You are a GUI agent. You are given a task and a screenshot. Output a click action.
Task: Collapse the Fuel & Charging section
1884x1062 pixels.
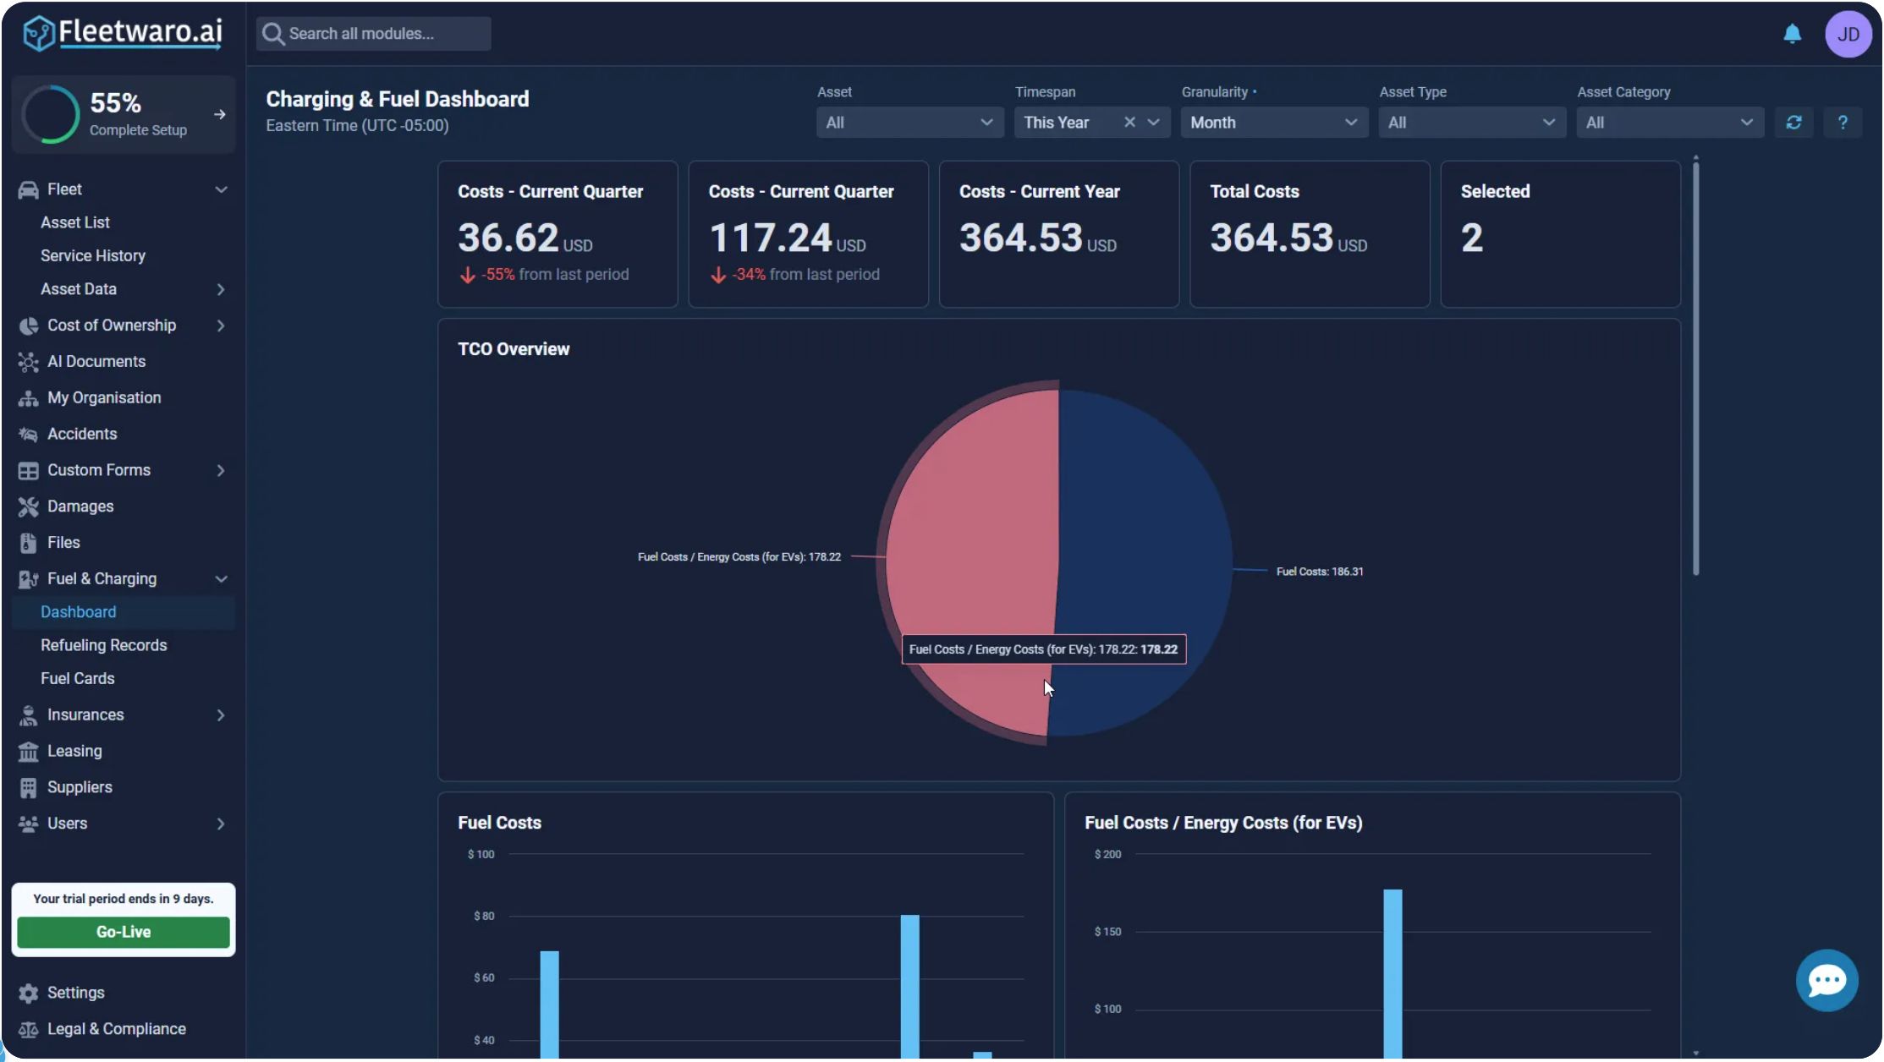(221, 579)
